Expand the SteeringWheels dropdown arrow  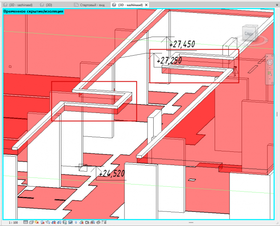(x=270, y=68)
